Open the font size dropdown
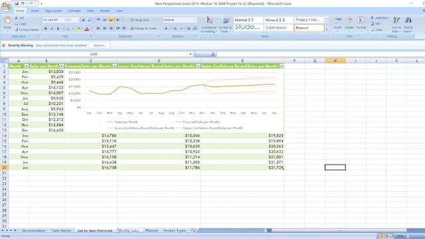Viewport: 425px width, 239px height. click(x=78, y=20)
